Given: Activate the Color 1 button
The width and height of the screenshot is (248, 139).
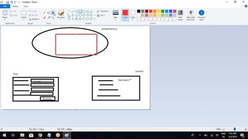Looking at the screenshot, I should click(x=125, y=15).
